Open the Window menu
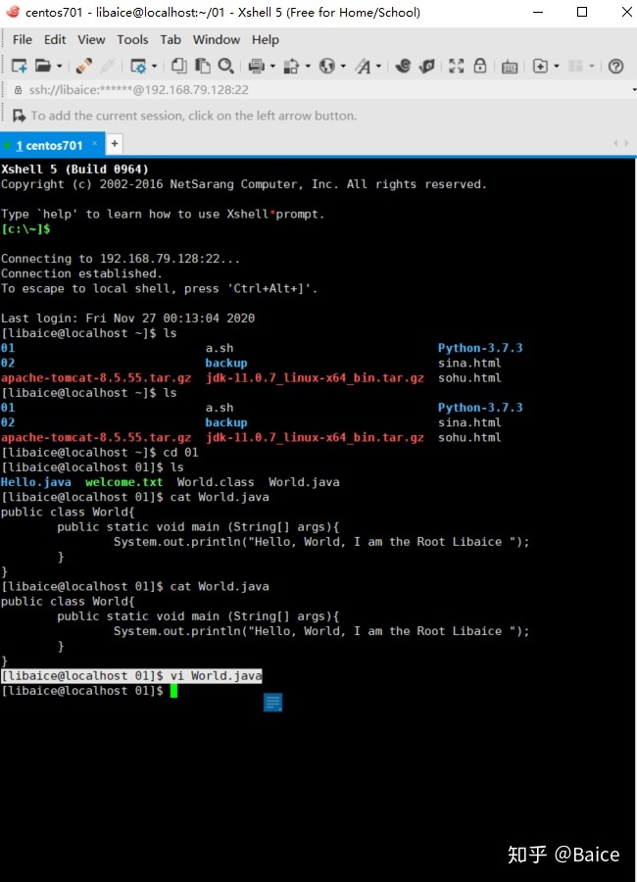The image size is (637, 882). 217,39
